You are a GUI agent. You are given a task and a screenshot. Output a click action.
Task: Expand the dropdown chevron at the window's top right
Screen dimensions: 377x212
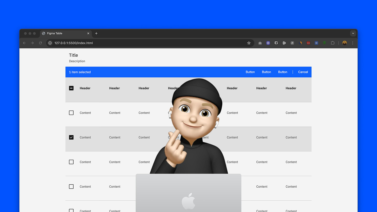[x=353, y=33]
